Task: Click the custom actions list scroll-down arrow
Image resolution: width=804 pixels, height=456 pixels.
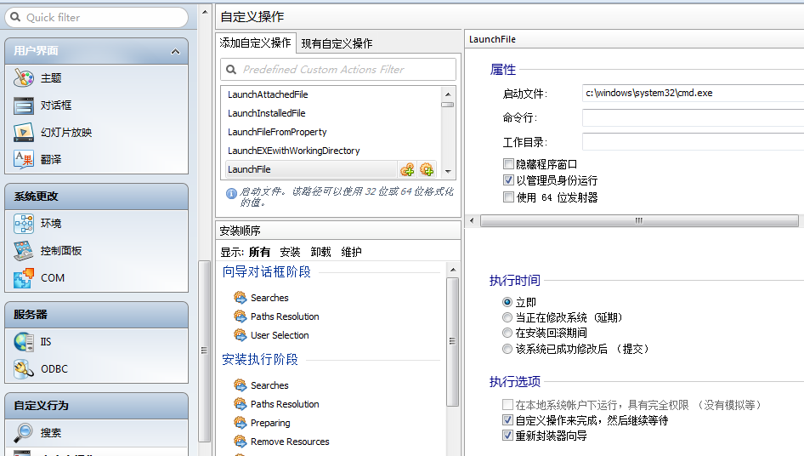Action: (x=449, y=172)
